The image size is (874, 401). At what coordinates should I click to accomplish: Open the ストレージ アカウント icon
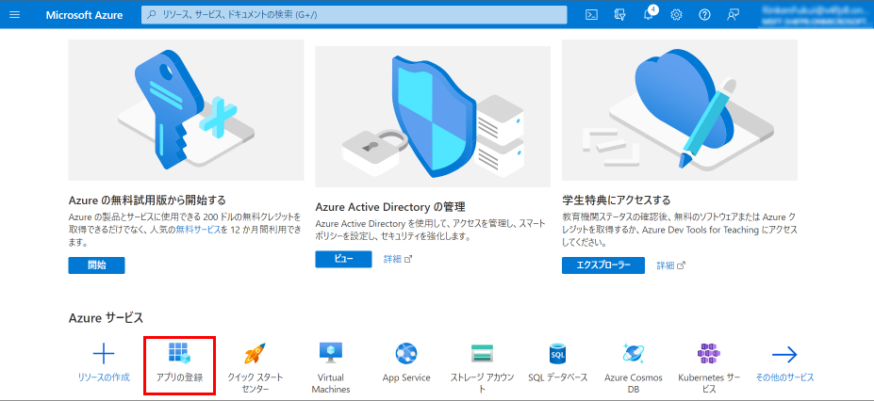[482, 353]
